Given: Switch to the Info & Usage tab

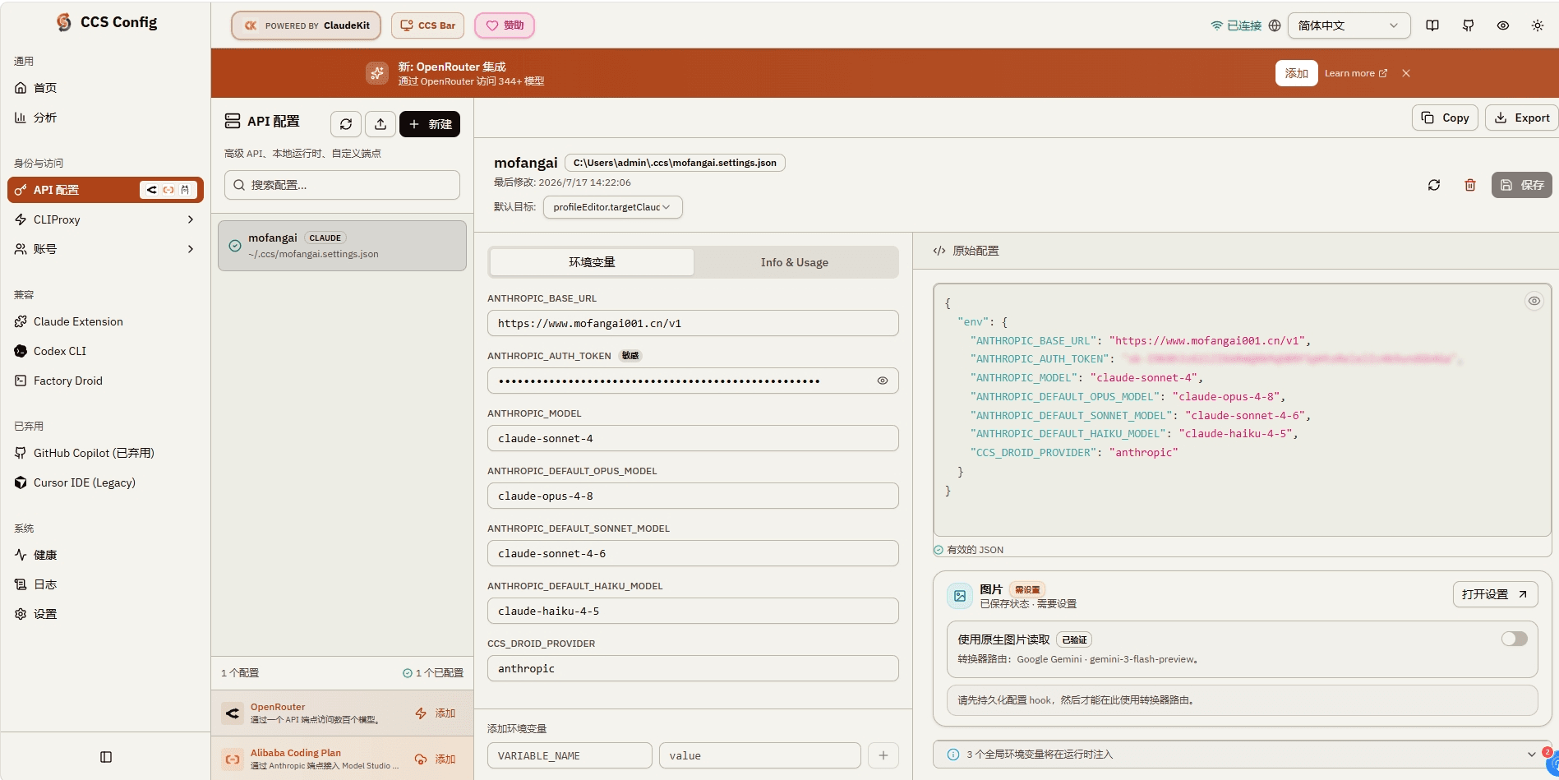Looking at the screenshot, I should point(794,262).
